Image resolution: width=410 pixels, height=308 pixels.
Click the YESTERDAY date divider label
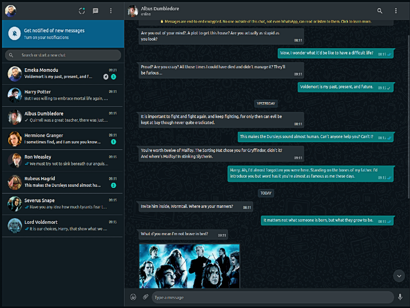265,104
